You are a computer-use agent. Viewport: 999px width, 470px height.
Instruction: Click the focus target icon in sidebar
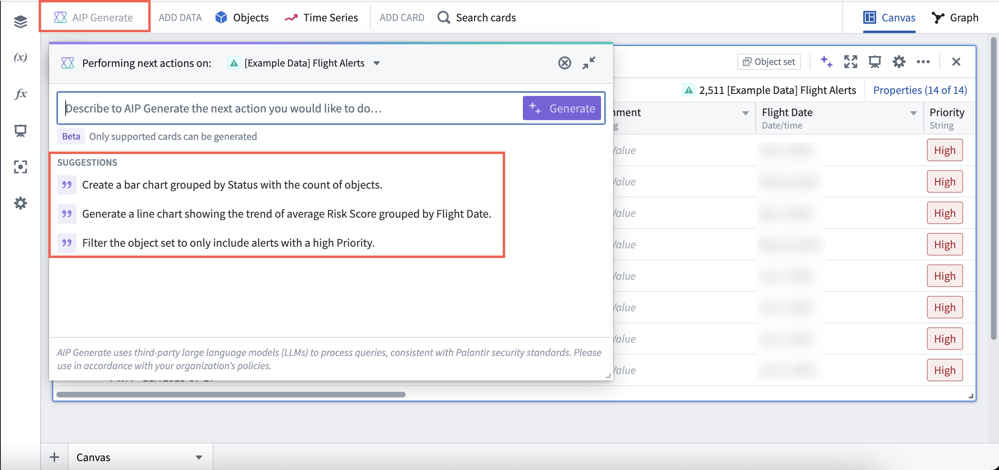point(20,167)
